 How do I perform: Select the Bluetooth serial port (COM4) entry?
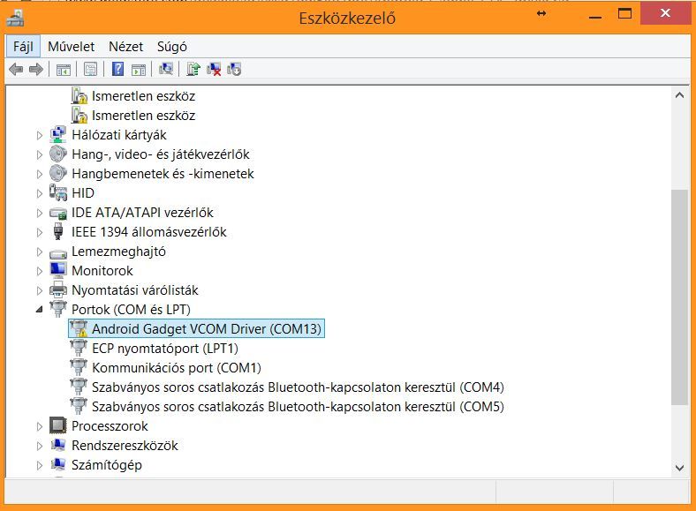298,387
